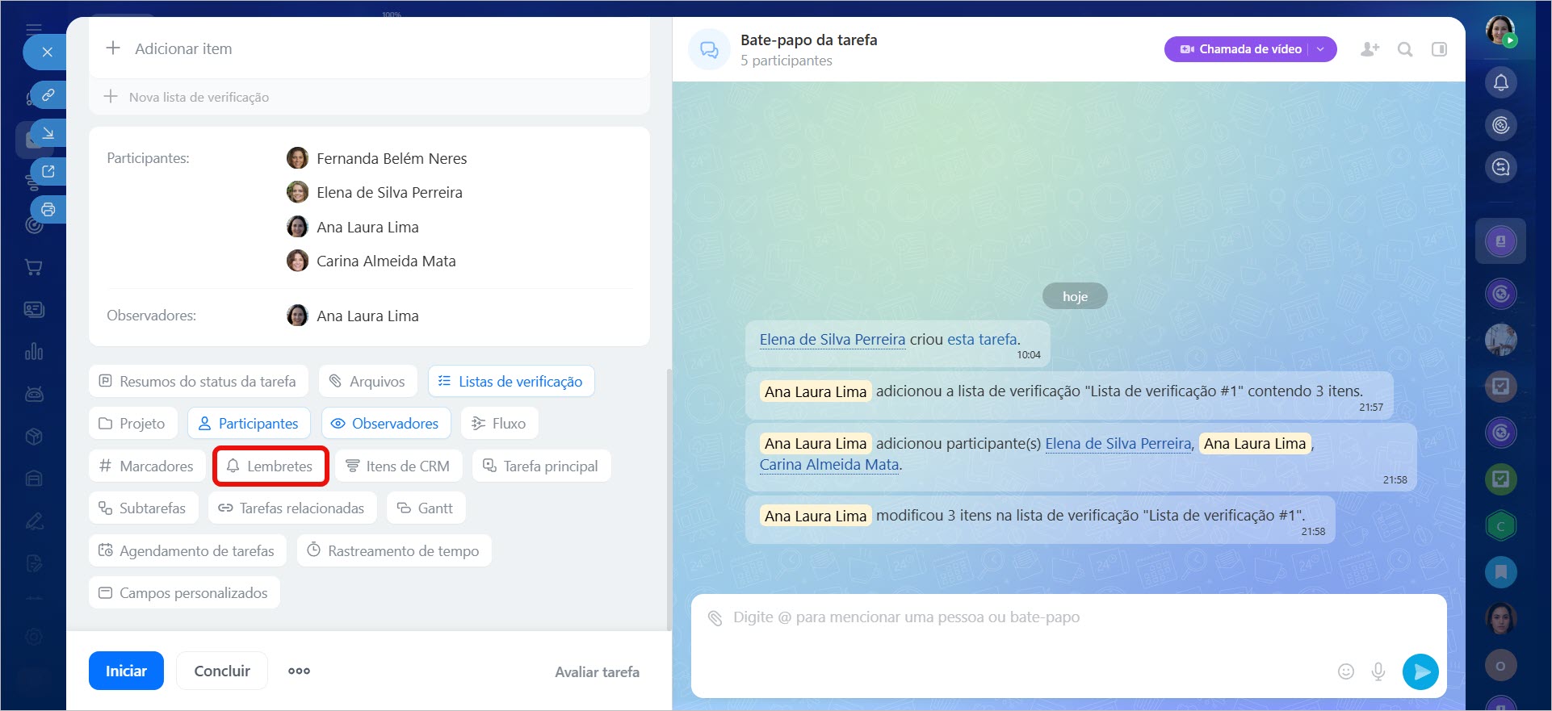Click the add participant icon in chat header
The height and width of the screenshot is (711, 1552).
pyautogui.click(x=1370, y=49)
